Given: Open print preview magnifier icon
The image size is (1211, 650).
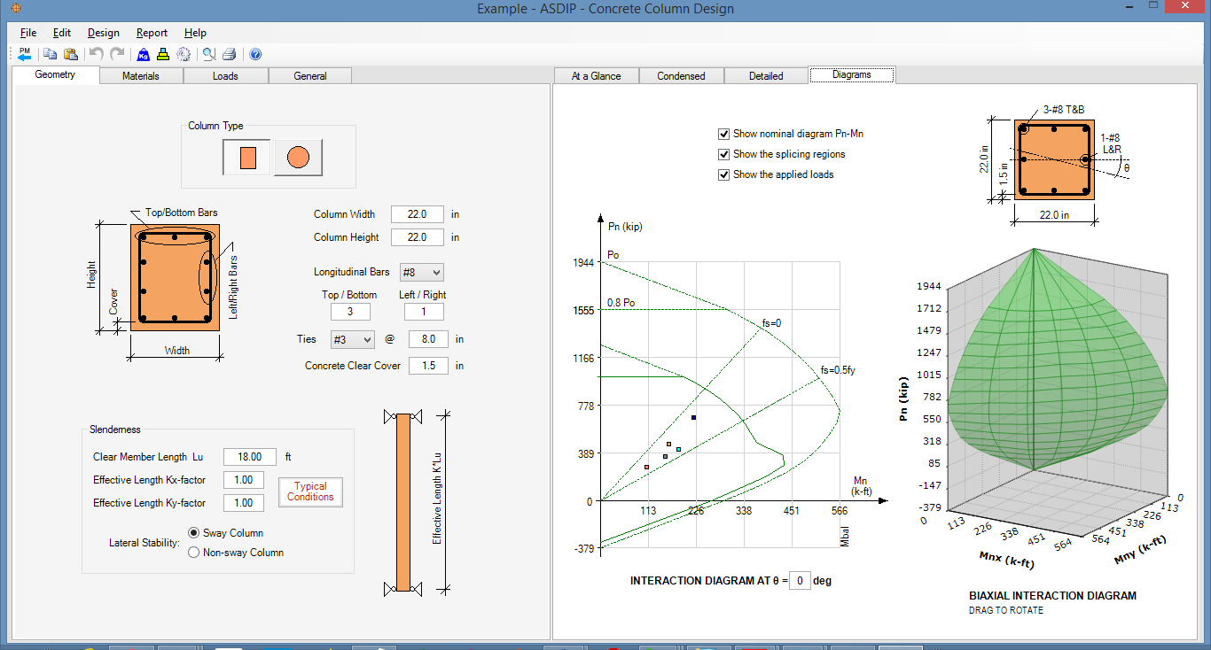Looking at the screenshot, I should [209, 54].
